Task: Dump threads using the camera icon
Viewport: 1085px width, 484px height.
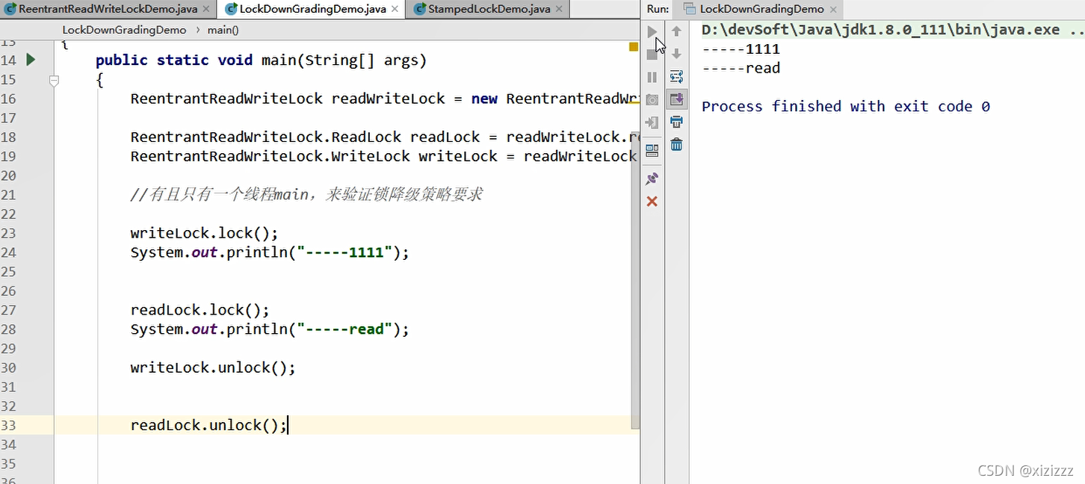Action: [652, 99]
